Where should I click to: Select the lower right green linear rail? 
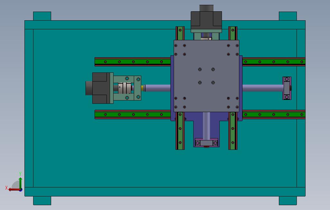click(274, 114)
